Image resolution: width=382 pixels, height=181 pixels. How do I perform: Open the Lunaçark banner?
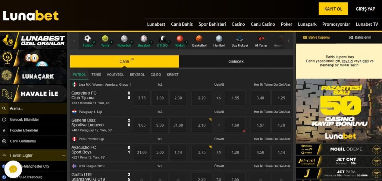point(33,76)
